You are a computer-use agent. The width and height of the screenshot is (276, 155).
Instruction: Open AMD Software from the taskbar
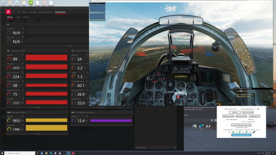73,153
